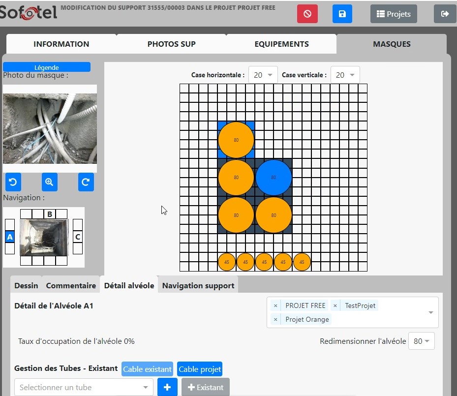
Task: Open the Commentaire tab
Action: (71, 285)
